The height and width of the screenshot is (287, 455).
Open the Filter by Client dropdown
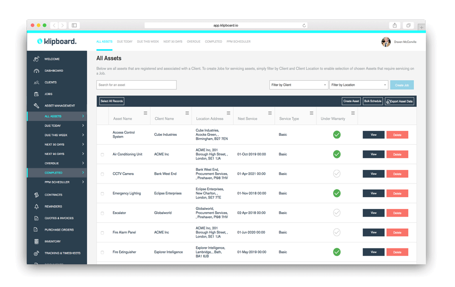click(298, 85)
